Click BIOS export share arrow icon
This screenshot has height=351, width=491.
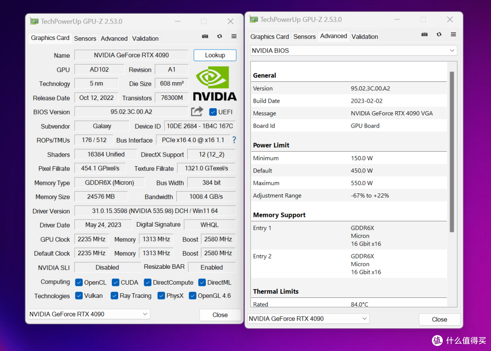[197, 111]
